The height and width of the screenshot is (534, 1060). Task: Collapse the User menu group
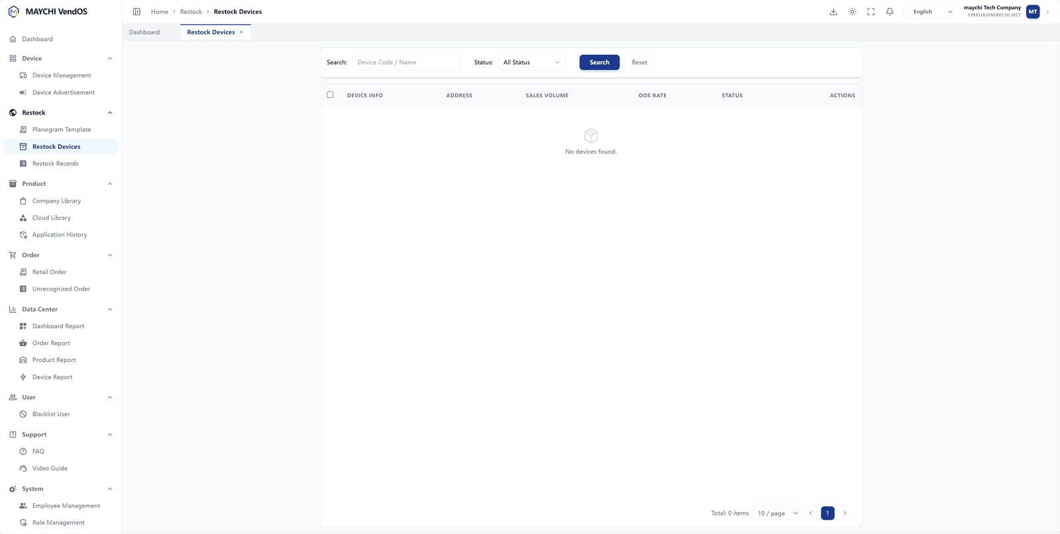tap(110, 397)
